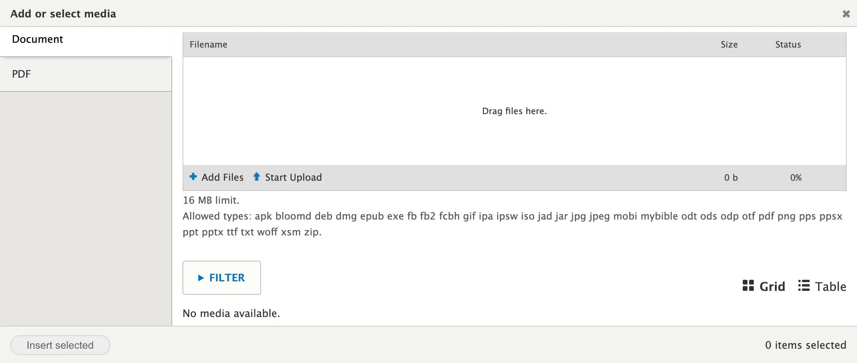Switch to Table view using its label
This screenshot has height=363, width=857.
click(x=830, y=287)
